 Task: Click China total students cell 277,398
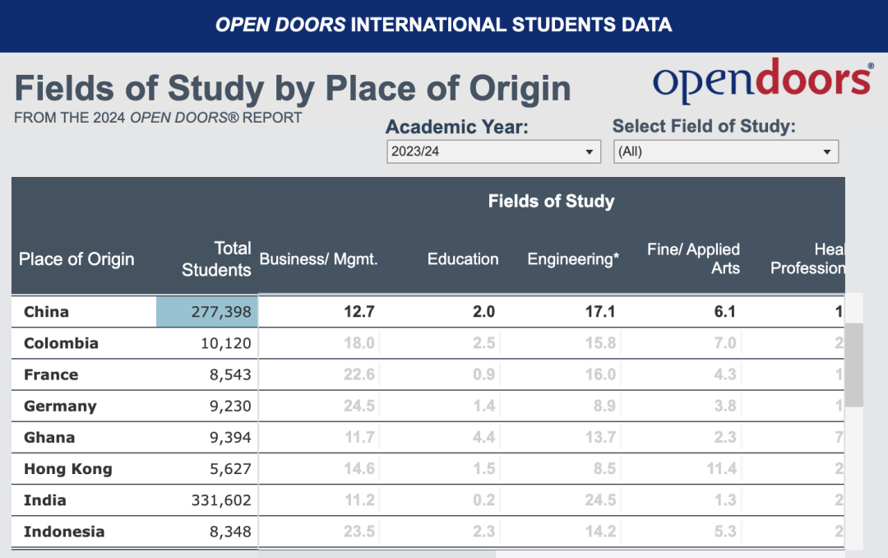[206, 311]
